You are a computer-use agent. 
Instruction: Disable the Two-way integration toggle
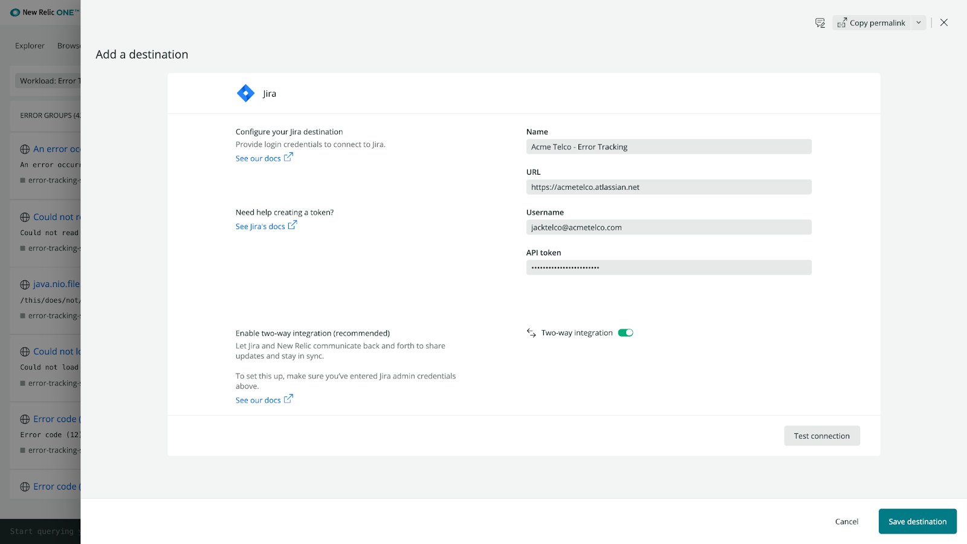coord(626,332)
